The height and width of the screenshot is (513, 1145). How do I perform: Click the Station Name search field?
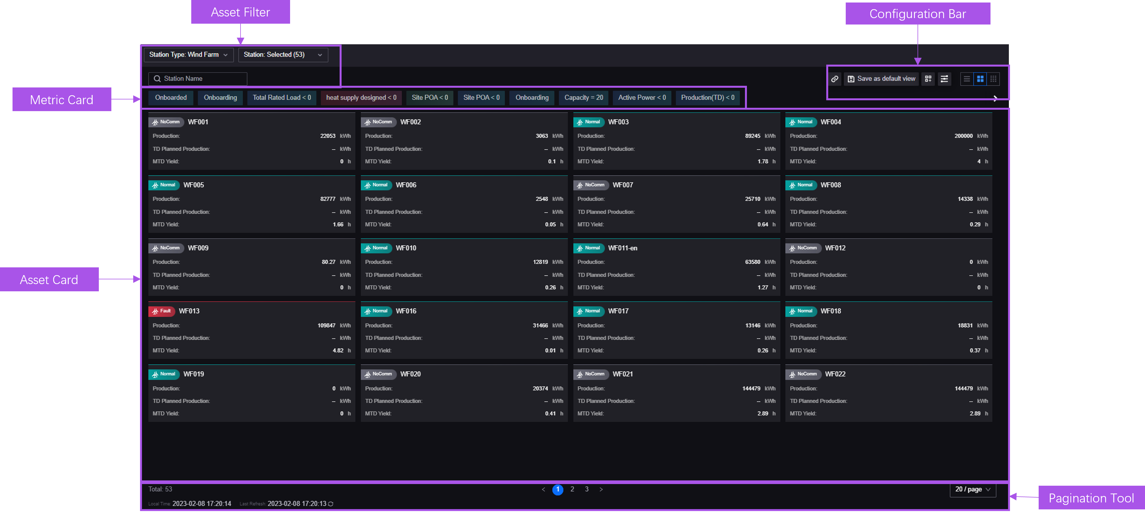point(198,79)
